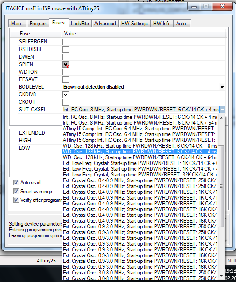Screen dimensions: 236x282
Task: Click ATtiny25 in the status bar
Action: (46, 261)
